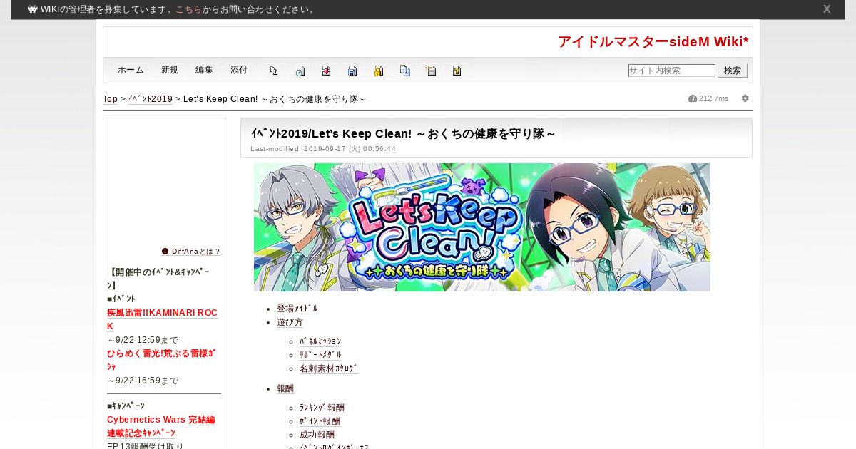Screen dimensions: 856x449
Task: Click the DiffAna info icon
Action: [x=165, y=251]
